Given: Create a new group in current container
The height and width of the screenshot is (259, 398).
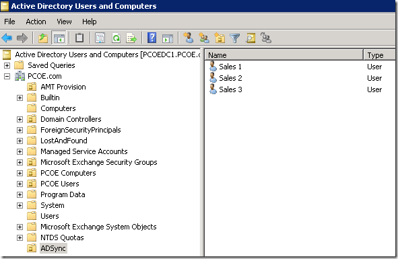Looking at the screenshot, I should tap(203, 38).
